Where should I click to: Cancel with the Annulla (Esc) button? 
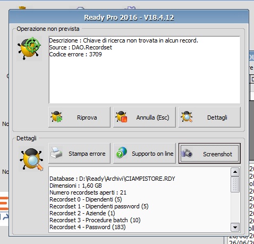[145, 117]
